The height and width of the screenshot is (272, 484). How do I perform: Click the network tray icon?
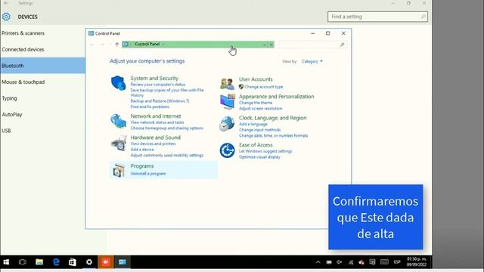point(351,262)
